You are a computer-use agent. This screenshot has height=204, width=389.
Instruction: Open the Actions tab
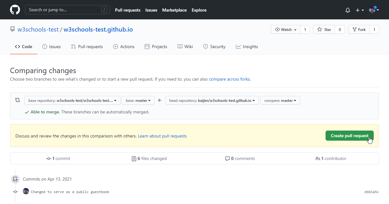(124, 47)
